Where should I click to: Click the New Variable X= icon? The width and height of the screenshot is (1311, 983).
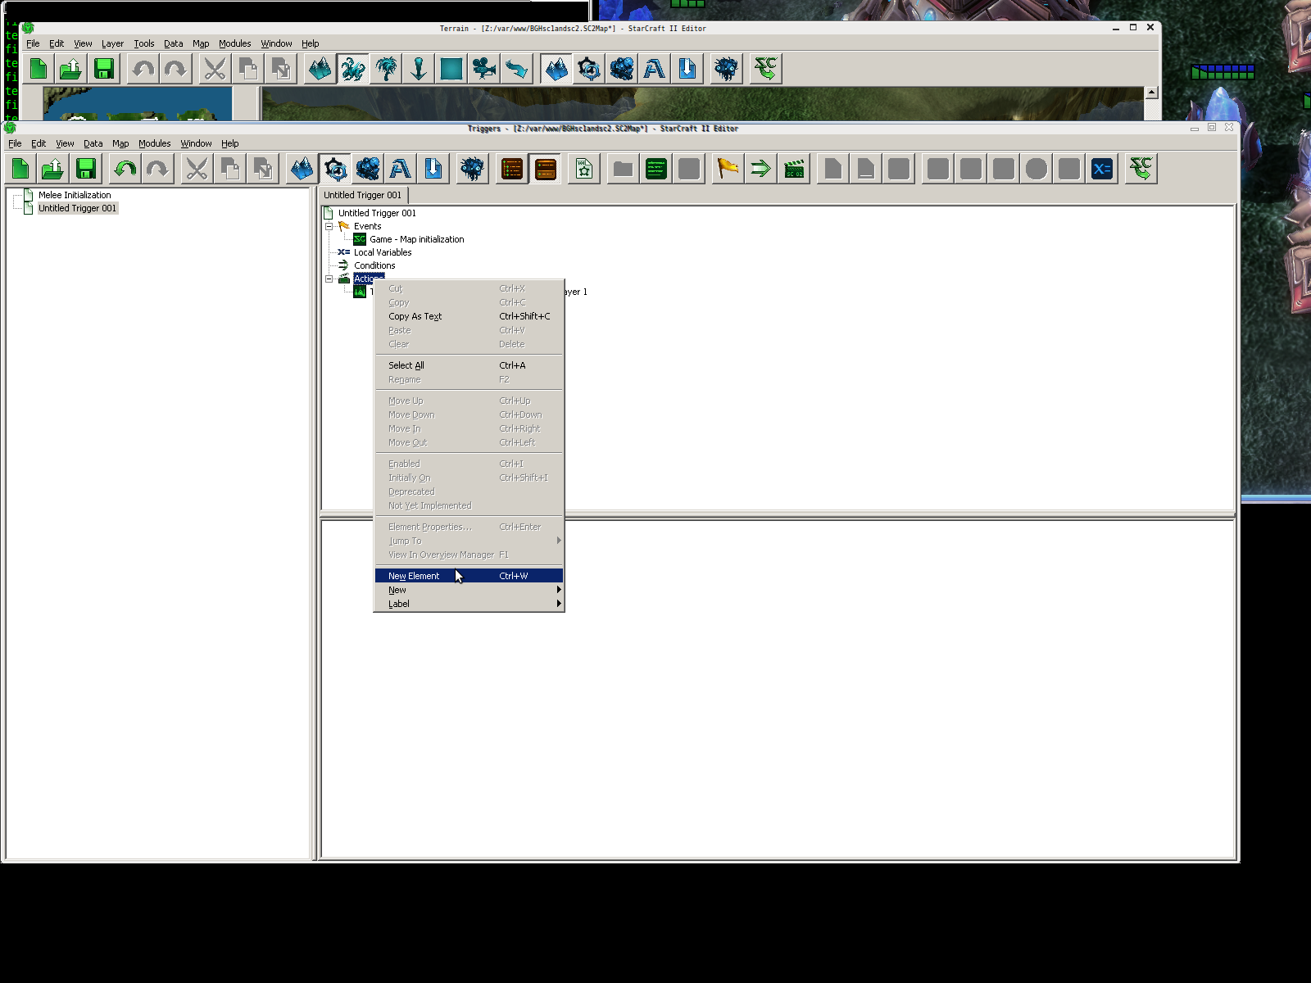[x=1102, y=169]
